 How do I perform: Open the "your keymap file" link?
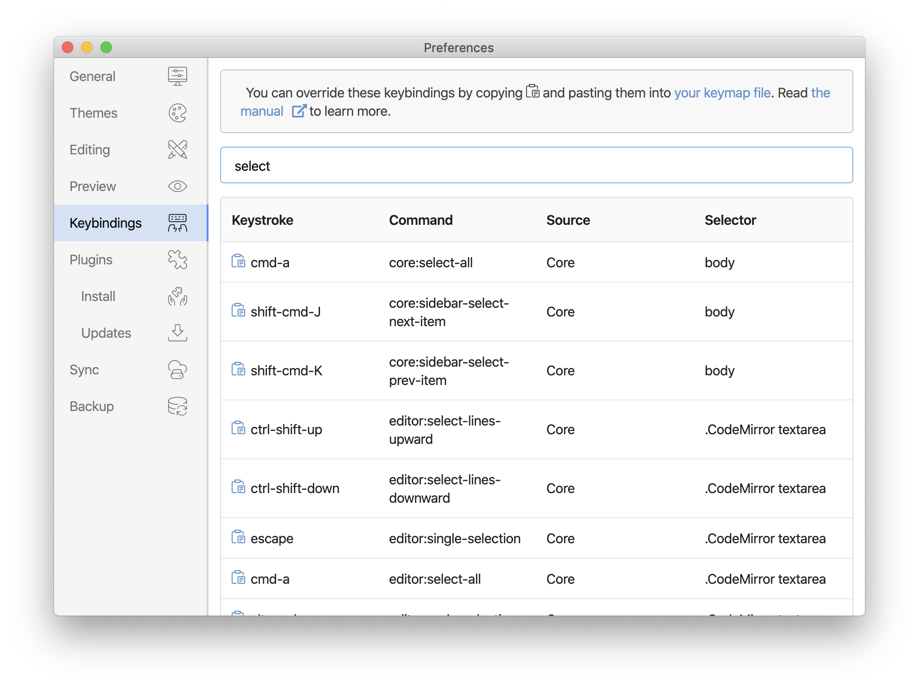[x=722, y=93]
